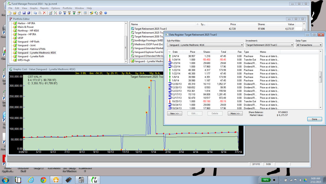Click the Home toolbar icon
This screenshot has width=326, height=184.
(x=101, y=13)
